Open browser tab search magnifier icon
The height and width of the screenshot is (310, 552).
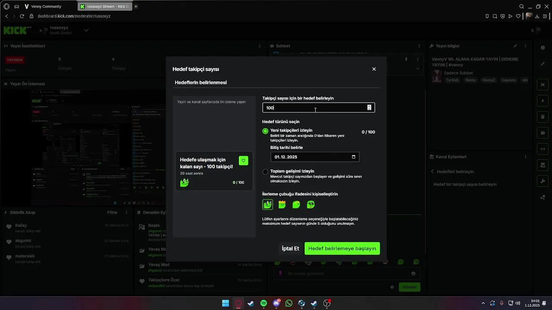click(521, 6)
